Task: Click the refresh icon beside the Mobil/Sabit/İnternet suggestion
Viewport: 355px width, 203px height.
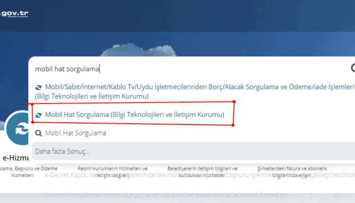Action: pos(38,87)
